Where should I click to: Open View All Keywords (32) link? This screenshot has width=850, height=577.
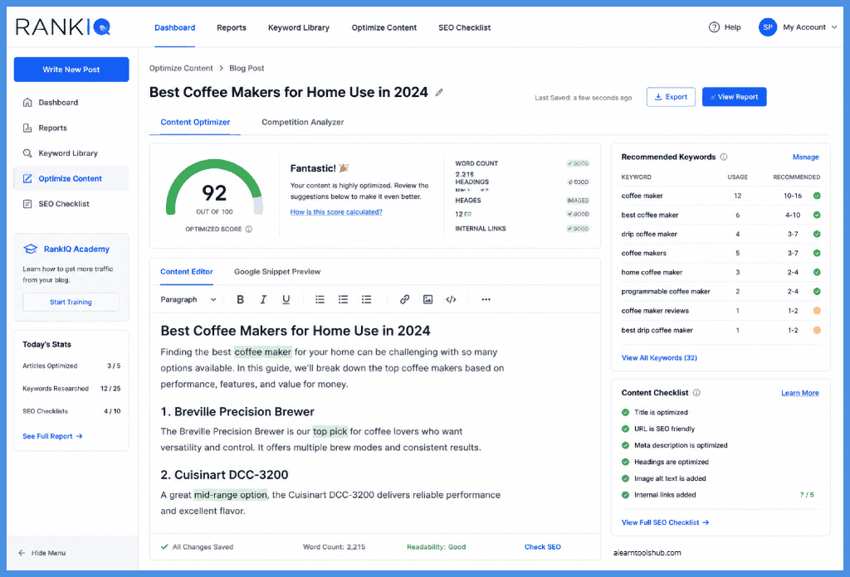tap(659, 358)
